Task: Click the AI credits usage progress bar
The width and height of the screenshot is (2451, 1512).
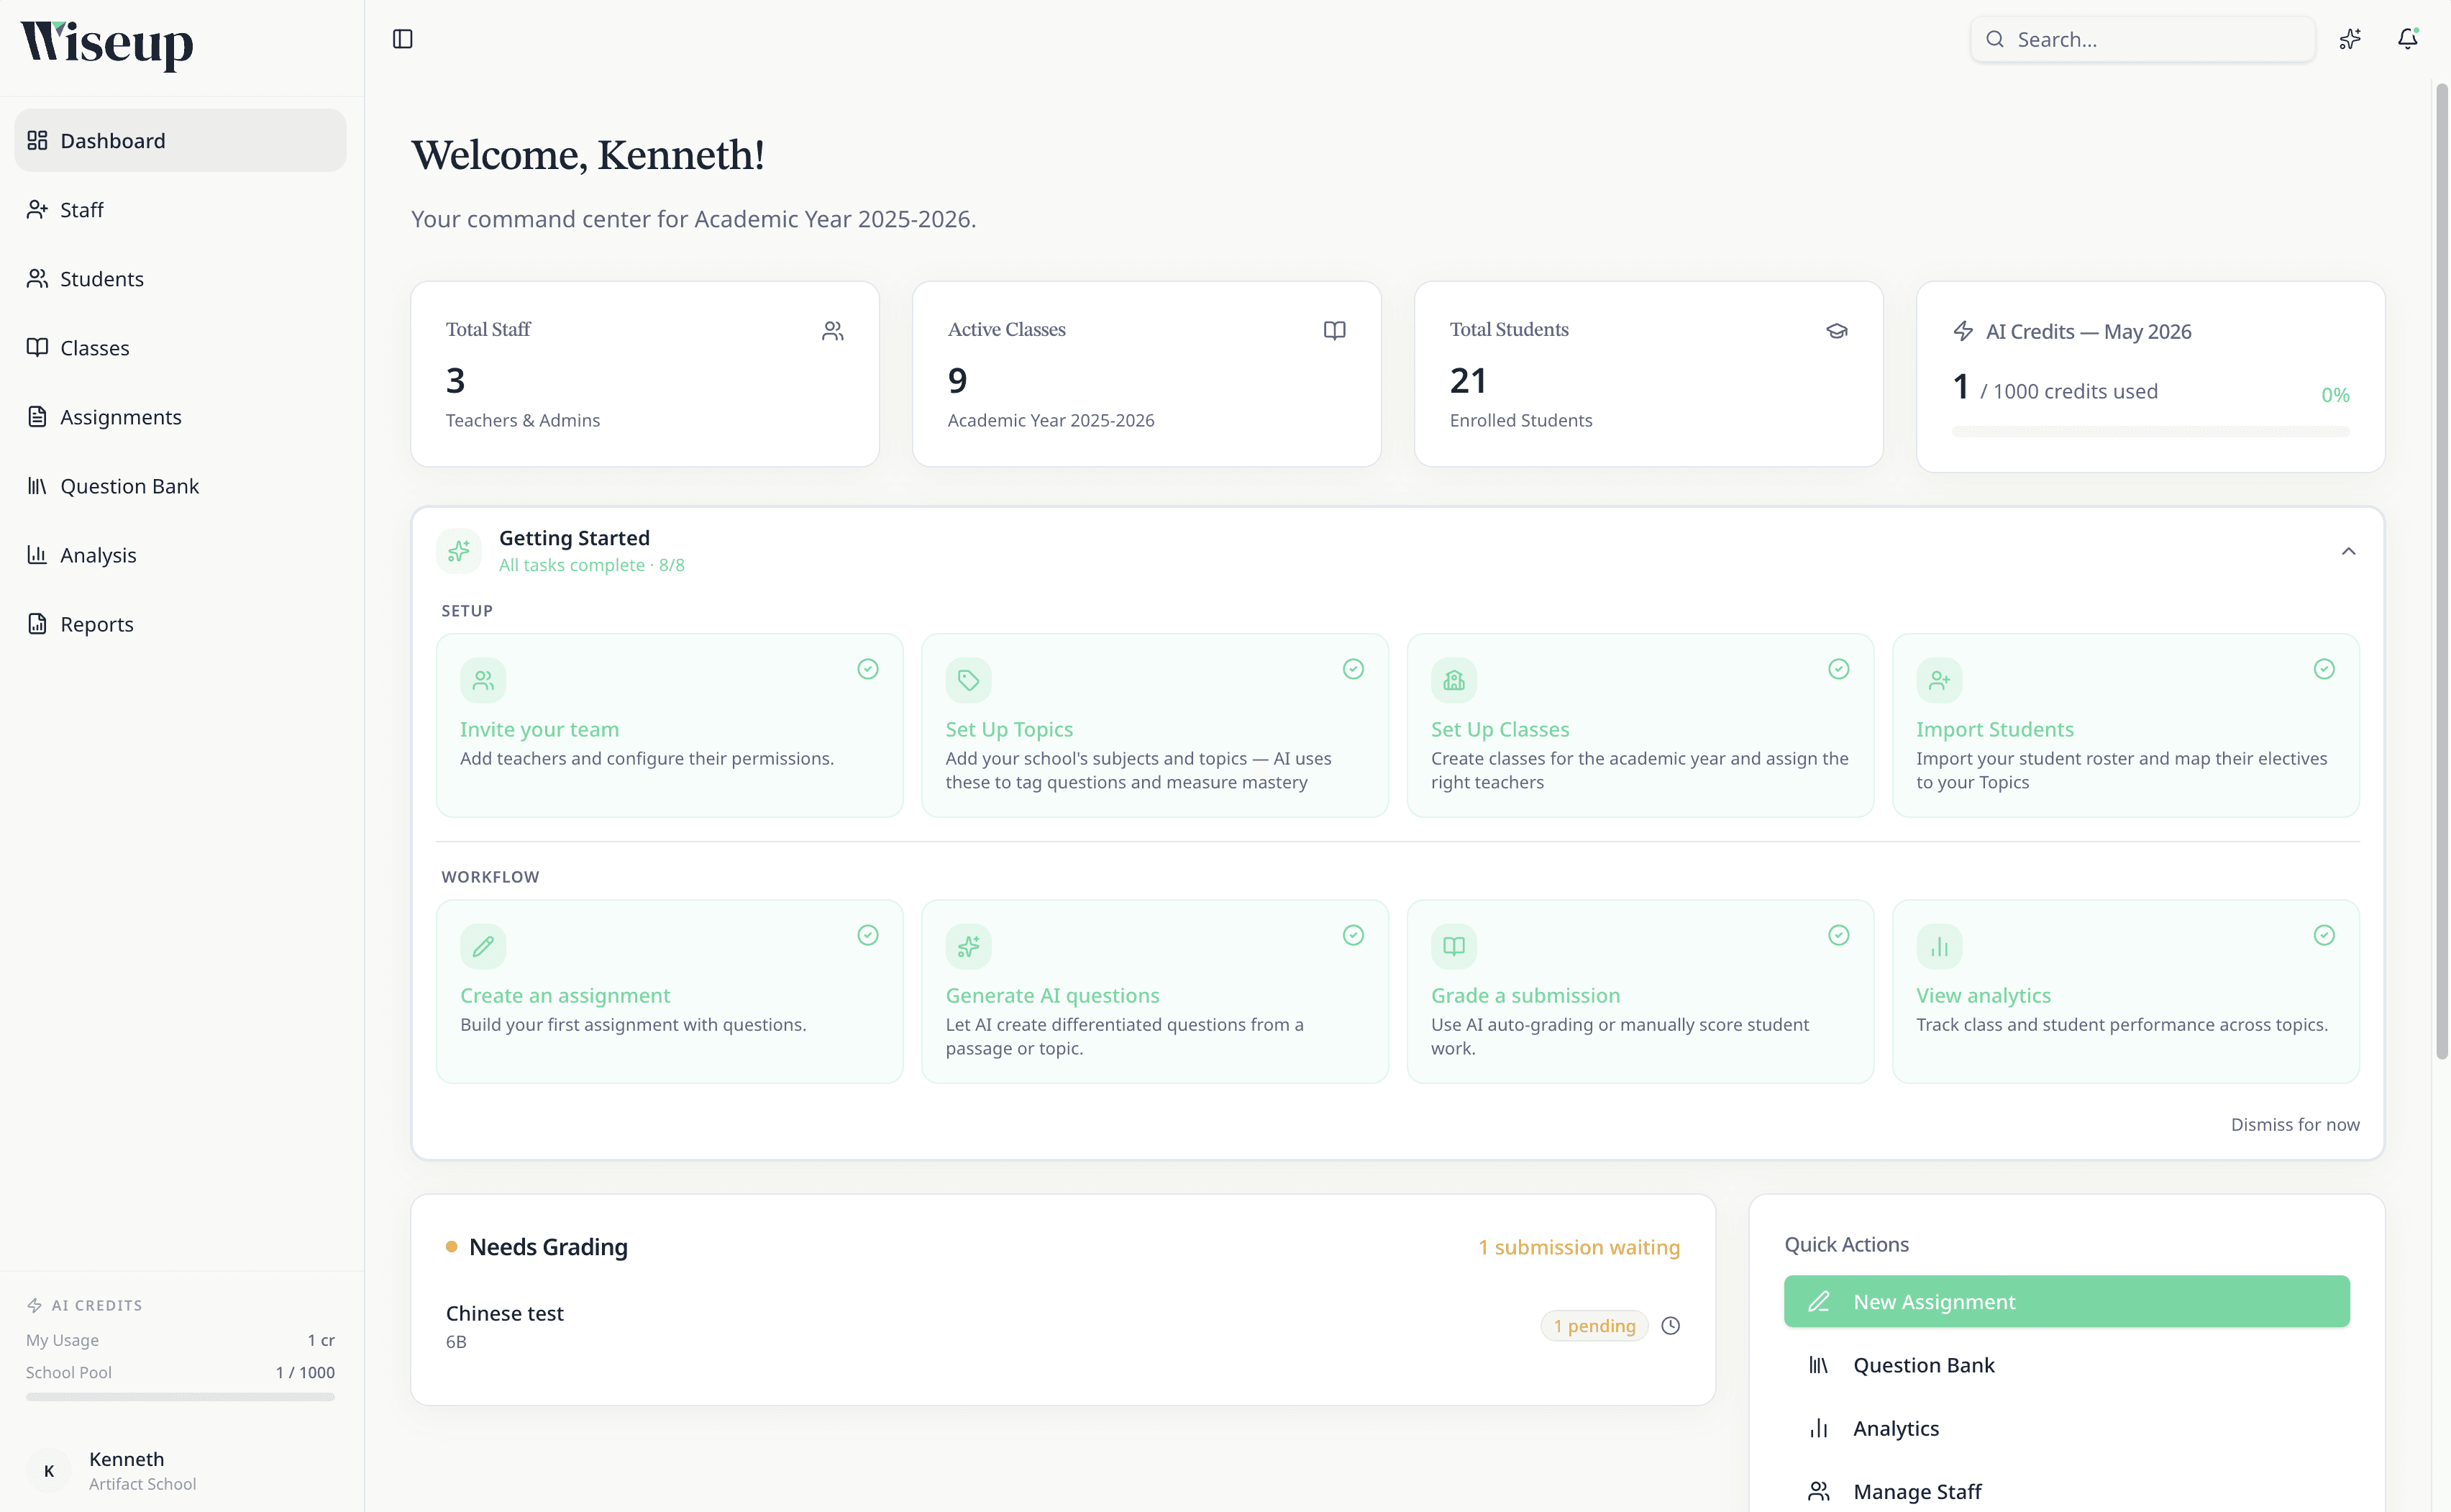Action: click(2150, 431)
